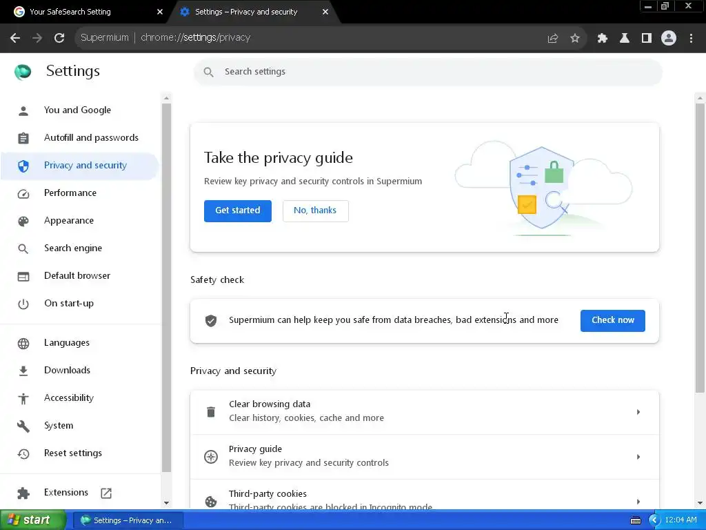Click the globe icon beside Languages

[x=23, y=344]
